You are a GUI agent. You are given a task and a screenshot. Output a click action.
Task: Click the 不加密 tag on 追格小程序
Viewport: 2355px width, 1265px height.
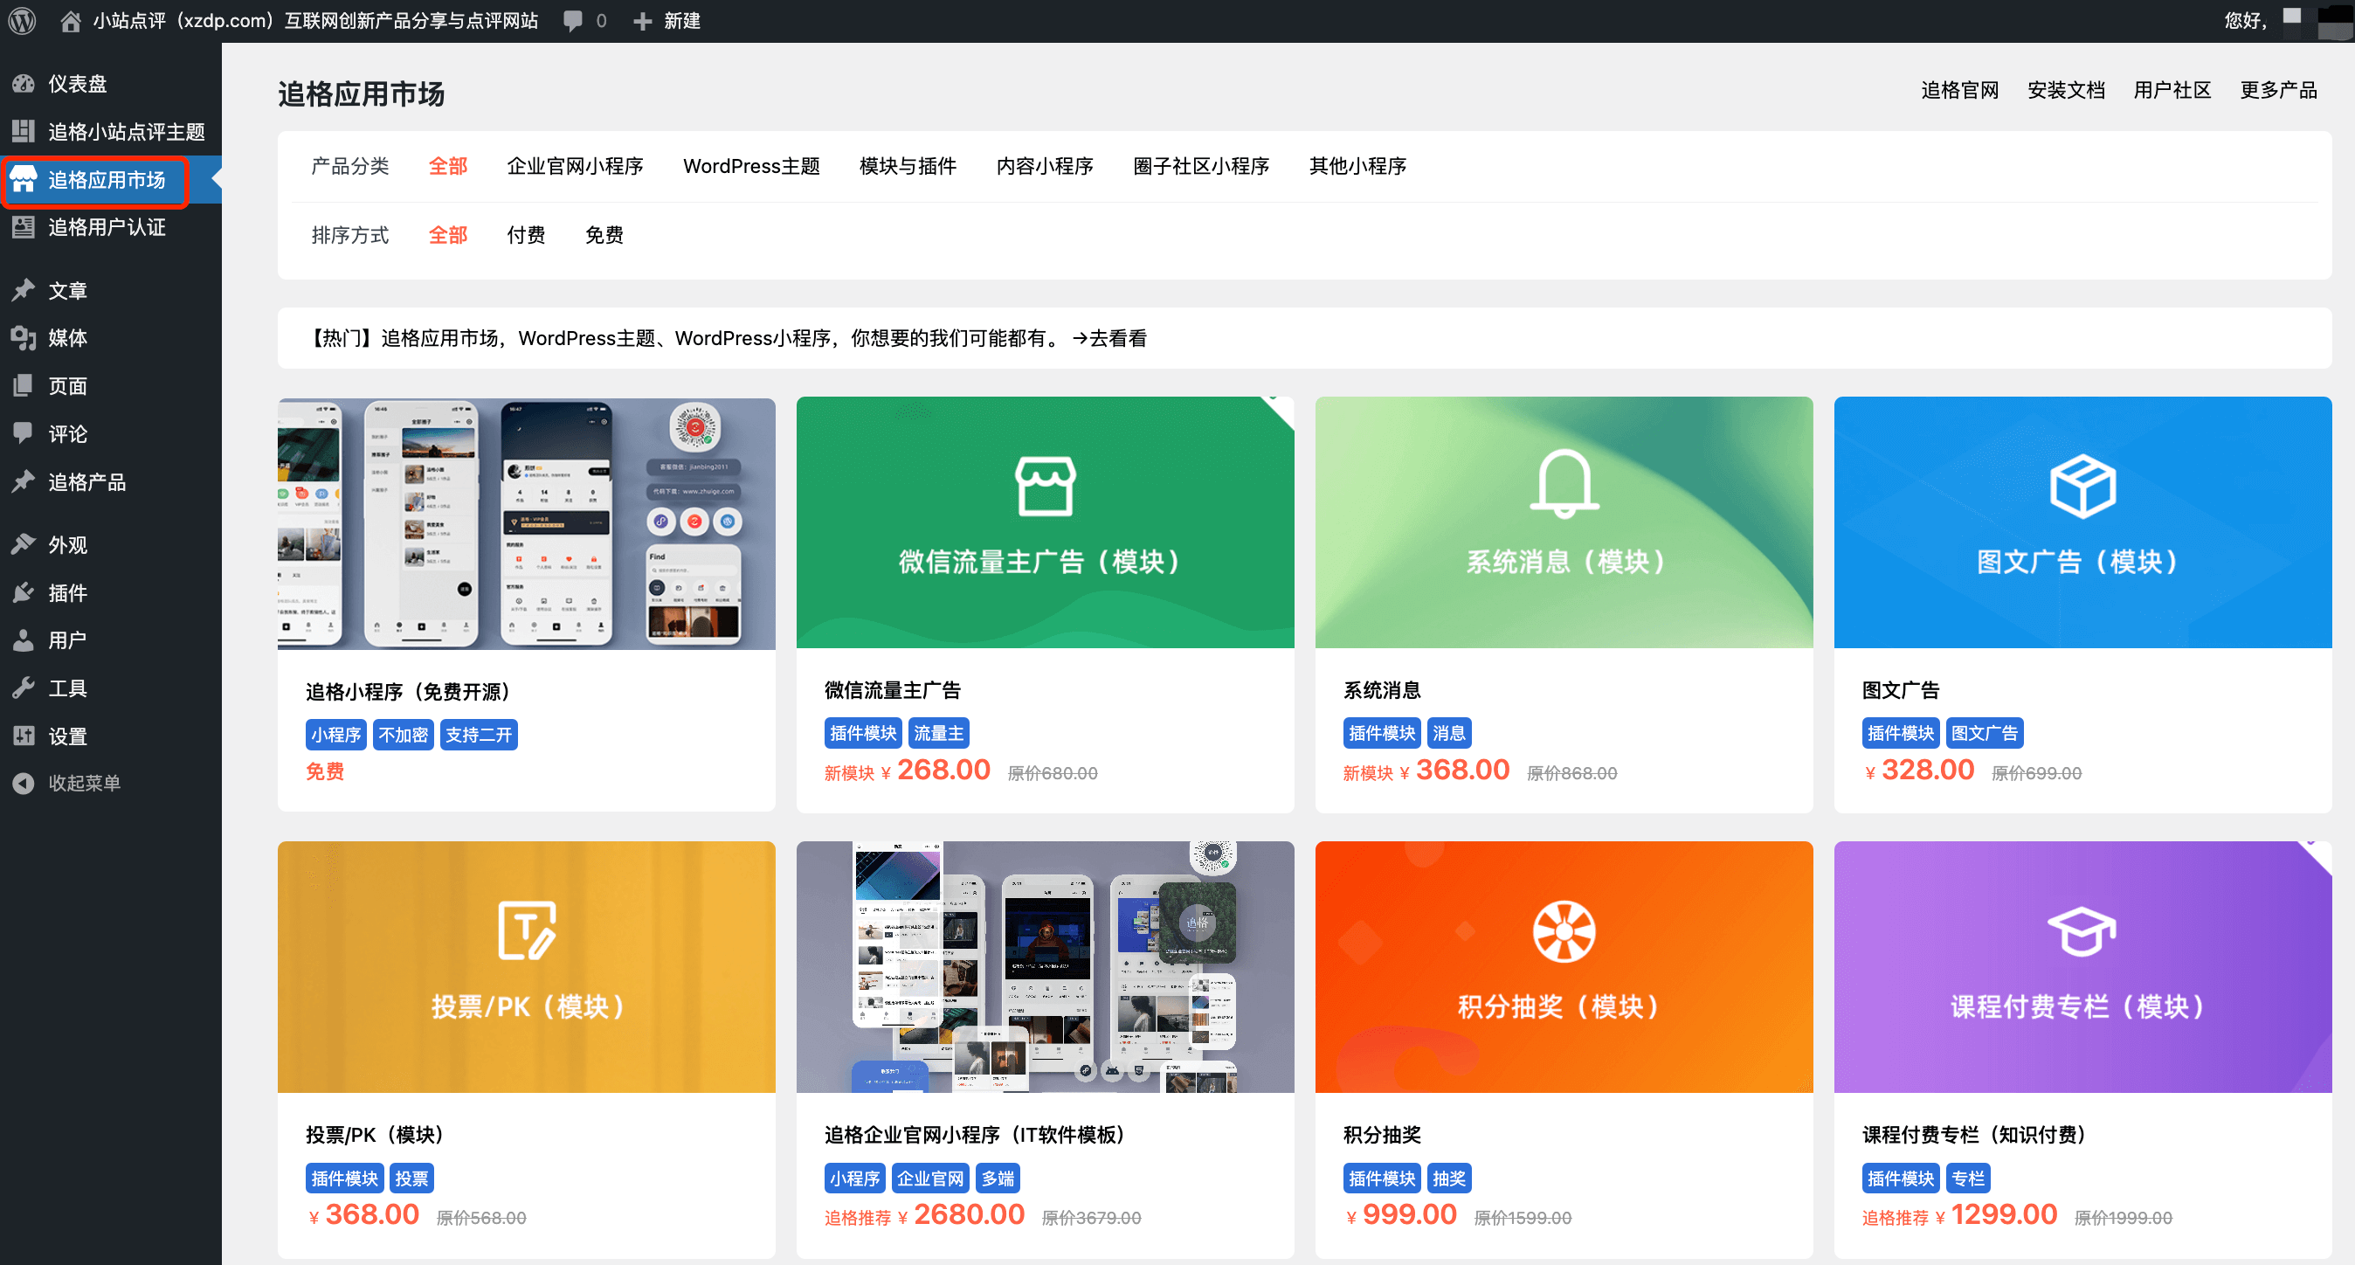[404, 735]
